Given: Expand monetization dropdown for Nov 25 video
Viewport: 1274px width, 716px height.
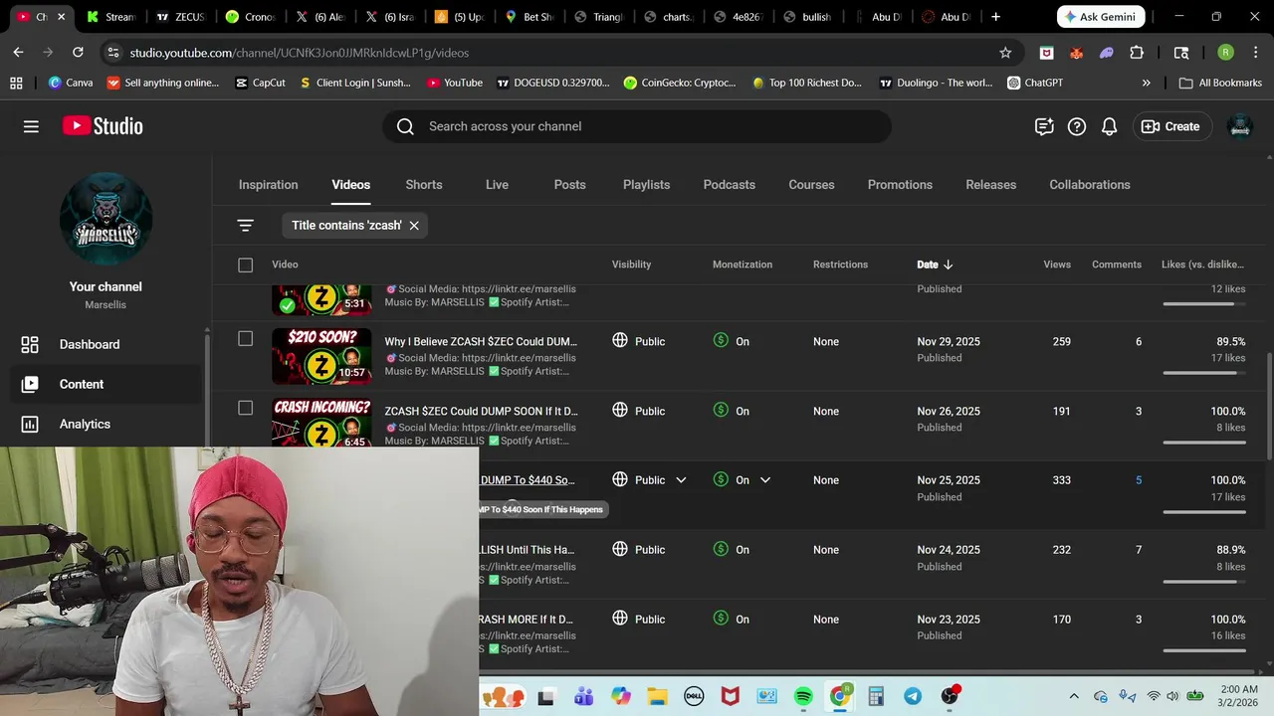Looking at the screenshot, I should (x=765, y=480).
